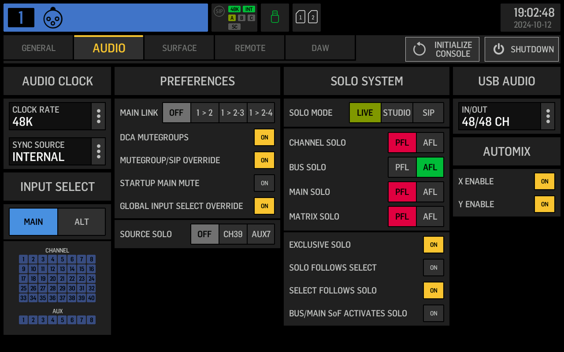Set Channel Solo to AFL
The height and width of the screenshot is (352, 564).
[430, 143]
